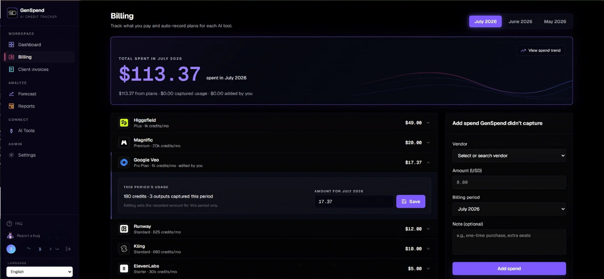The width and height of the screenshot is (604, 279).
Task: Click the Add spend button
Action: pos(509,269)
